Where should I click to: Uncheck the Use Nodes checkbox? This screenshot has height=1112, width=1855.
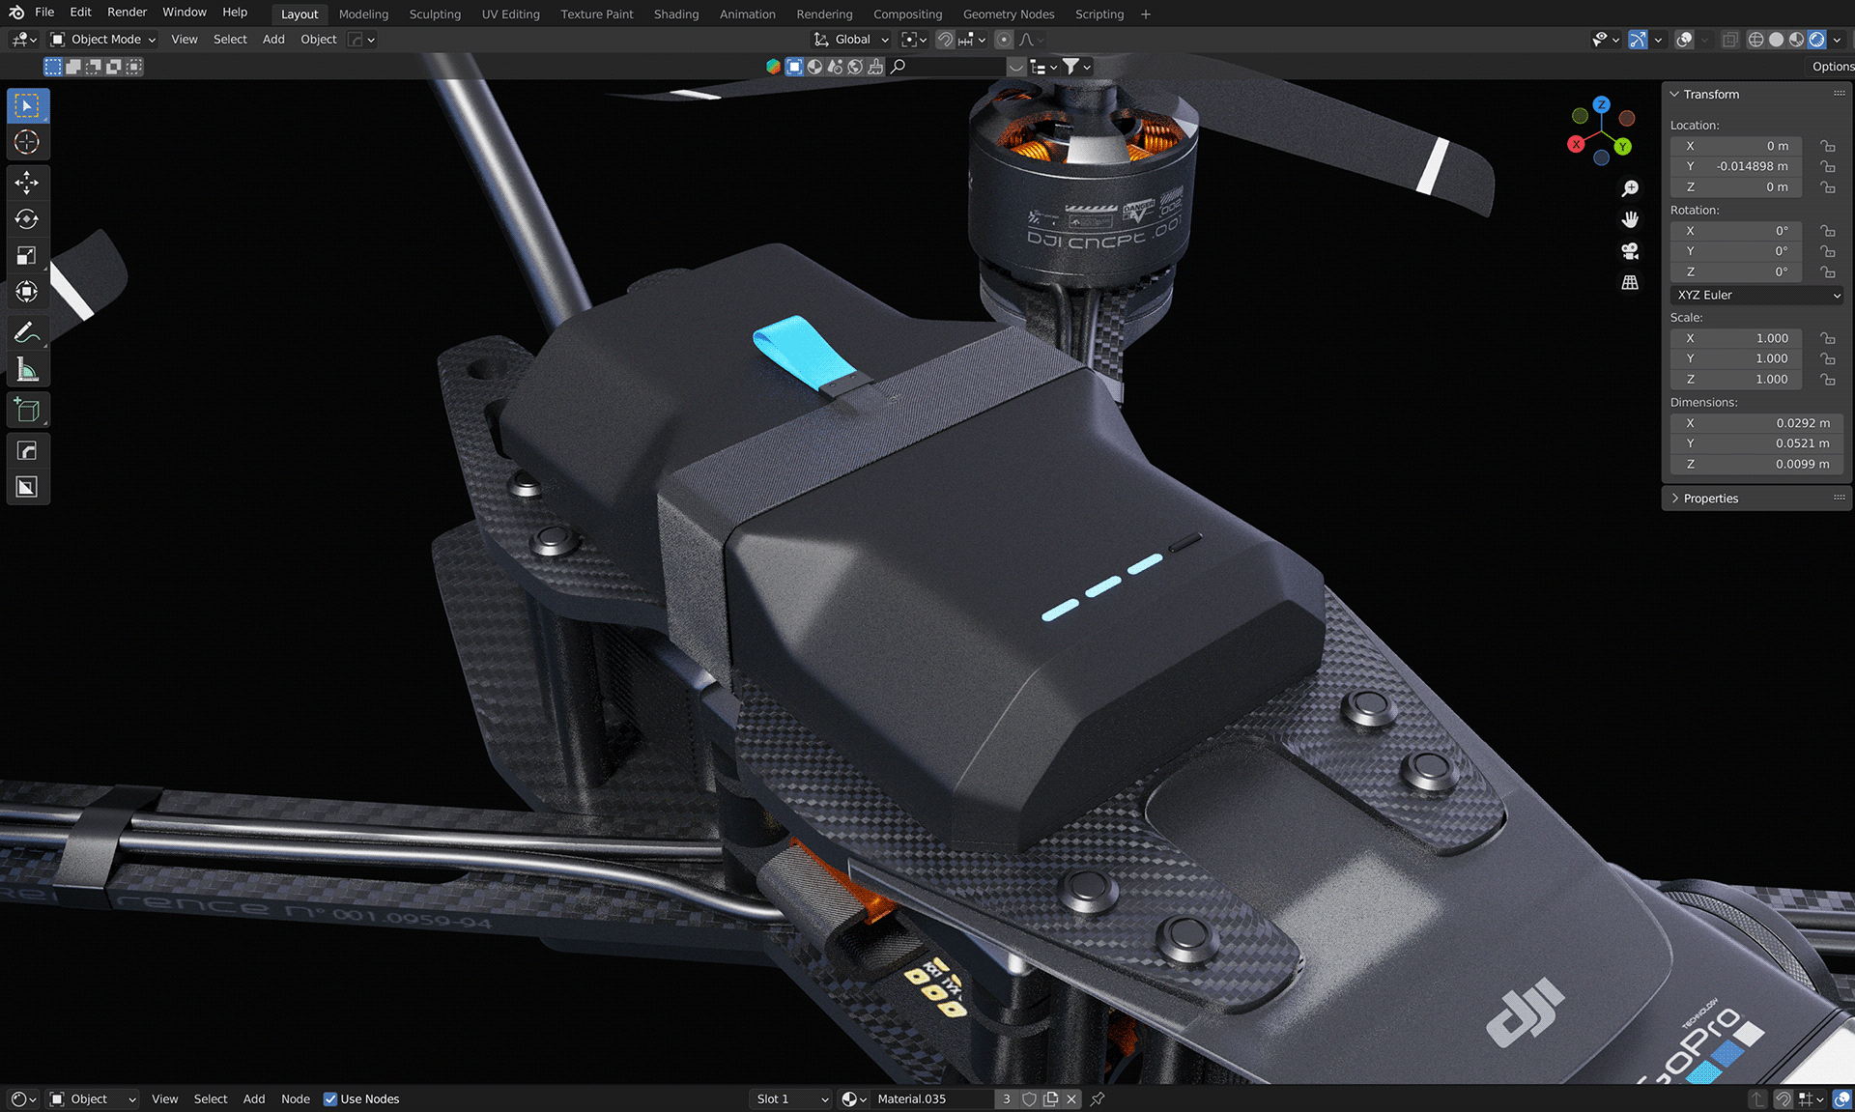(331, 1098)
